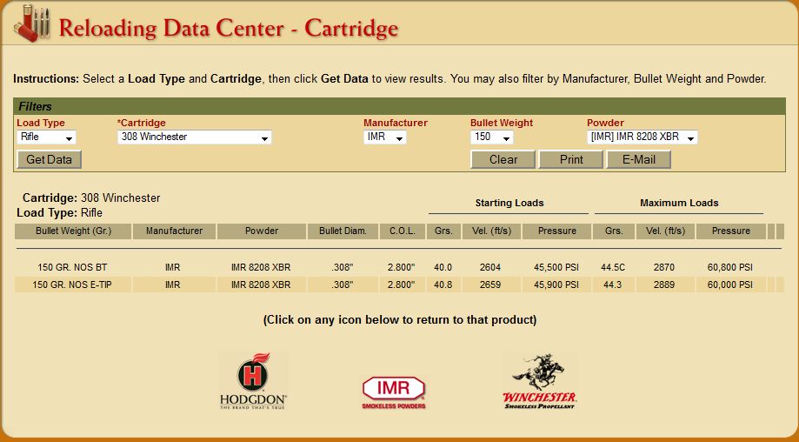Click the 45,900 PSI starting pressure value
Screen dimensions: 799x442
tap(556, 285)
